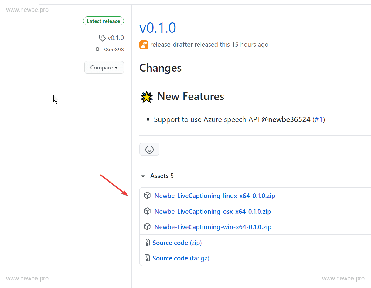
Task: Visit the release-drafter profile link
Action: pyautogui.click(x=172, y=45)
